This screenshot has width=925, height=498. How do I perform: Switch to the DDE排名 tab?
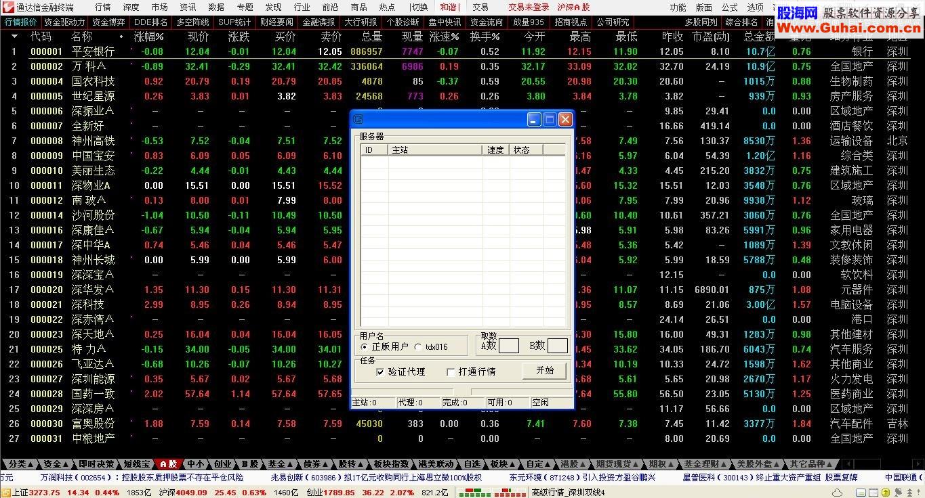[x=152, y=22]
